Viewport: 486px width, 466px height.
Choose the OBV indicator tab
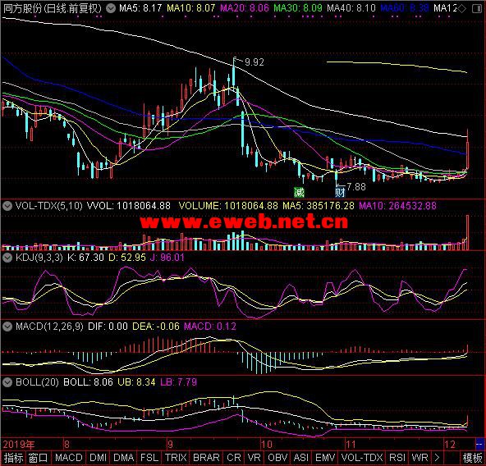(277, 458)
